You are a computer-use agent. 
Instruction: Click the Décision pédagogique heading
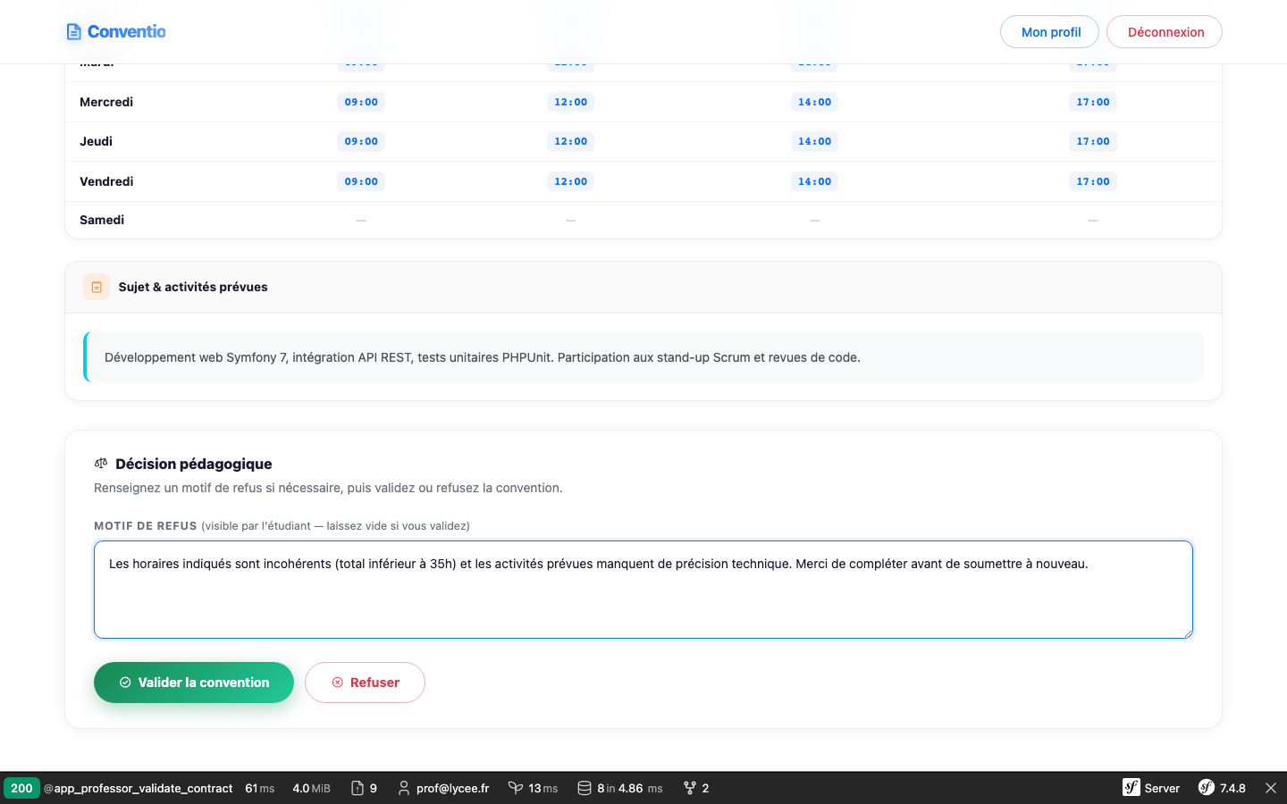click(x=194, y=464)
